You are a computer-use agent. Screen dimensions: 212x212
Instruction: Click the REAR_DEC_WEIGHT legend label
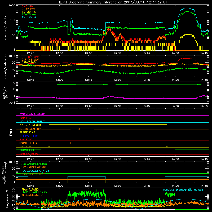coord(32,174)
